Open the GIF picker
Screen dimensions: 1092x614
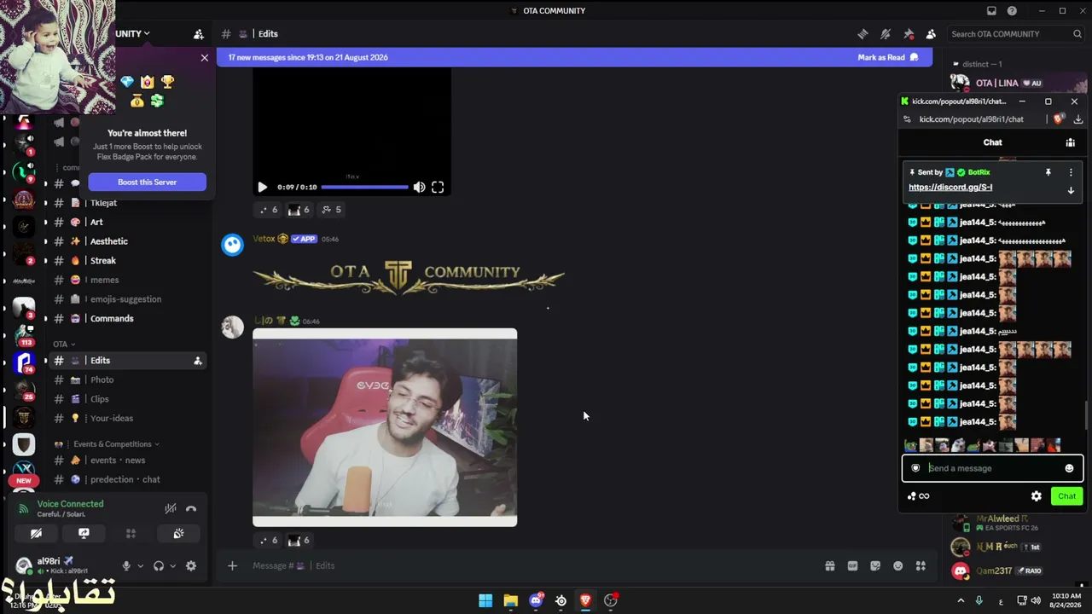(x=852, y=566)
